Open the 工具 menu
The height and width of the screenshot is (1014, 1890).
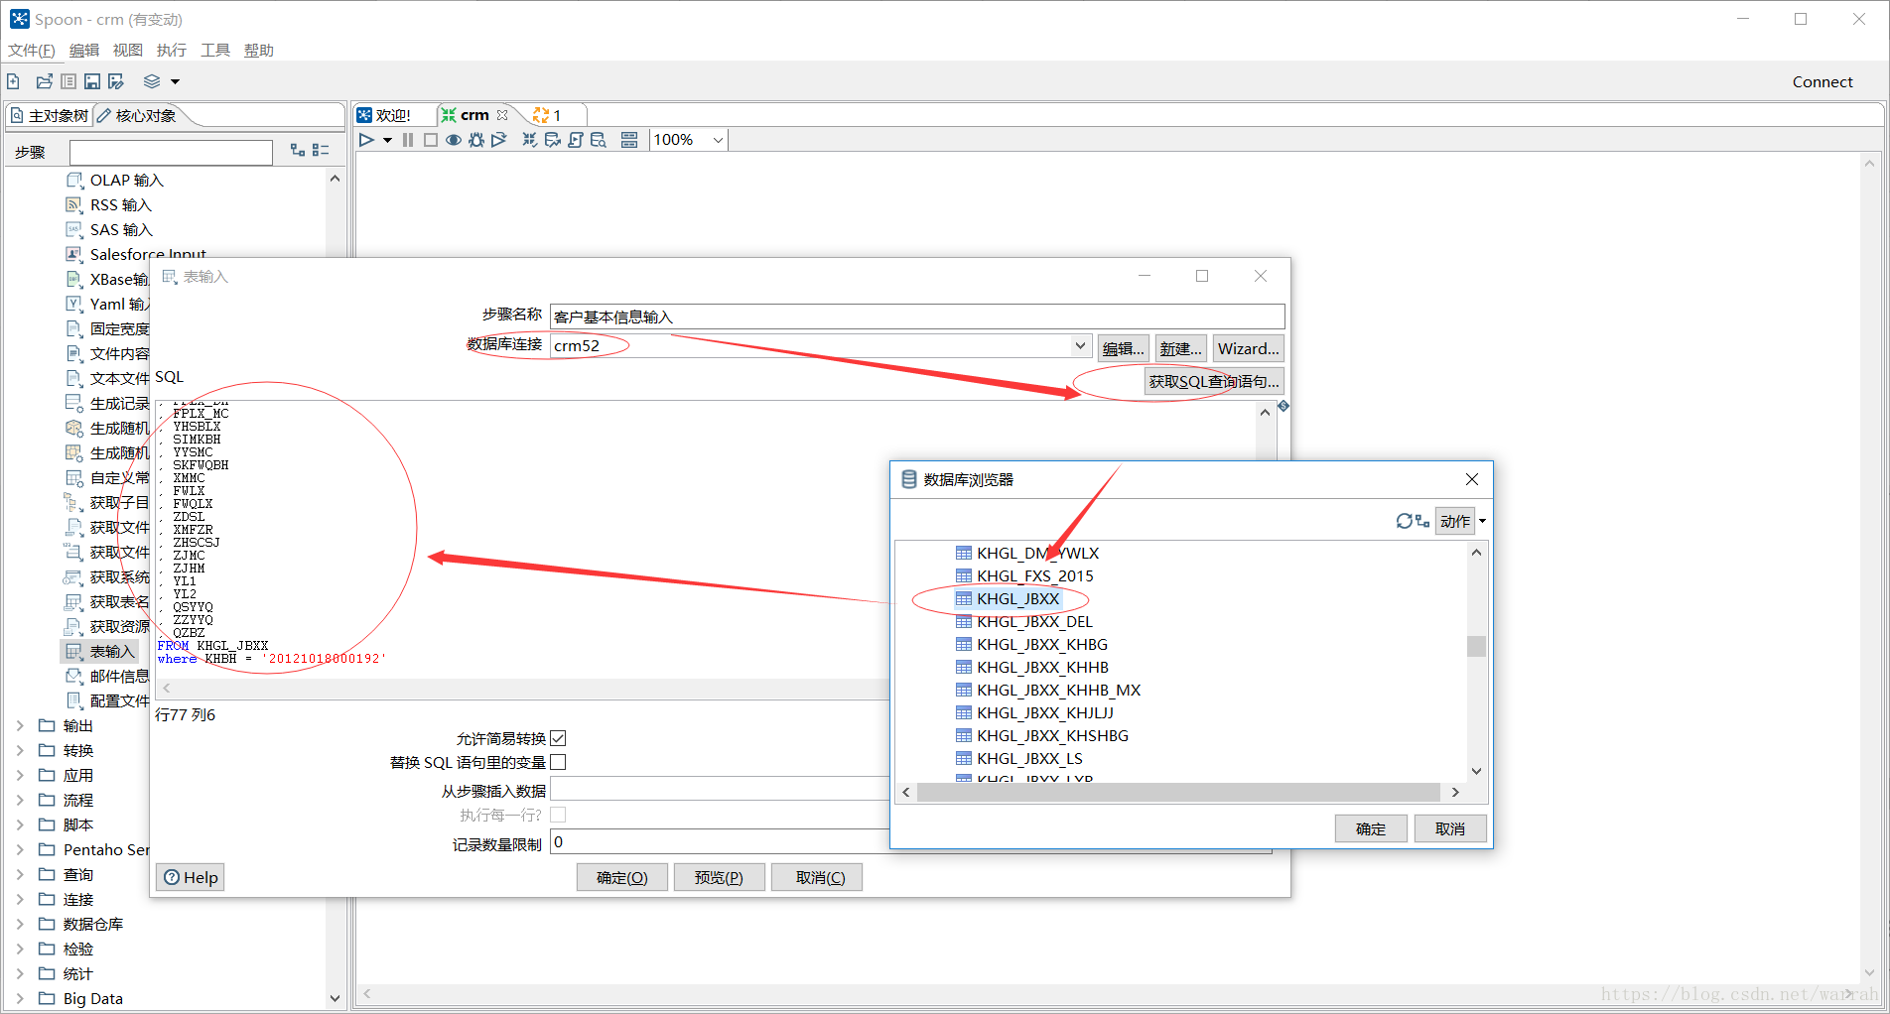click(214, 50)
